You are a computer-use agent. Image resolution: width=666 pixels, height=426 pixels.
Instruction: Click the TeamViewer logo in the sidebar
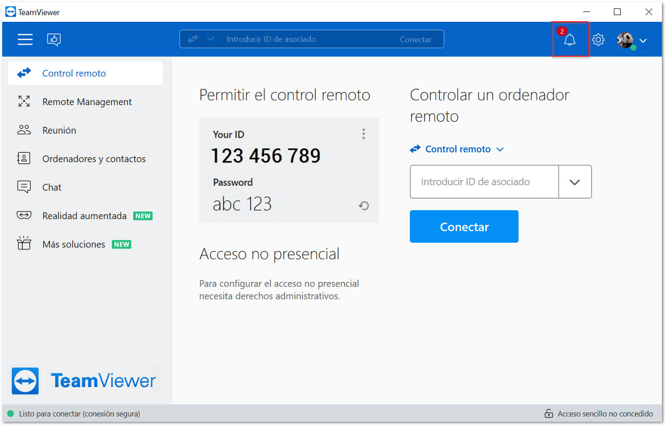[x=83, y=381]
